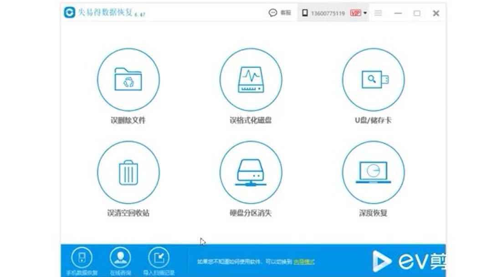492x277 pixels.
Task: Select the 误格式化磁盘 recovery option
Action: pyautogui.click(x=251, y=80)
